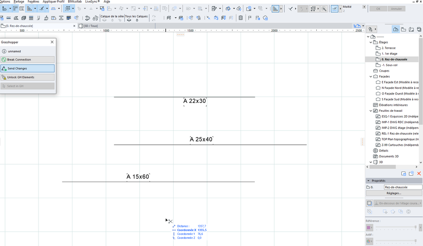Click the OK button in toolbar
The image size is (423, 246).
378,9
